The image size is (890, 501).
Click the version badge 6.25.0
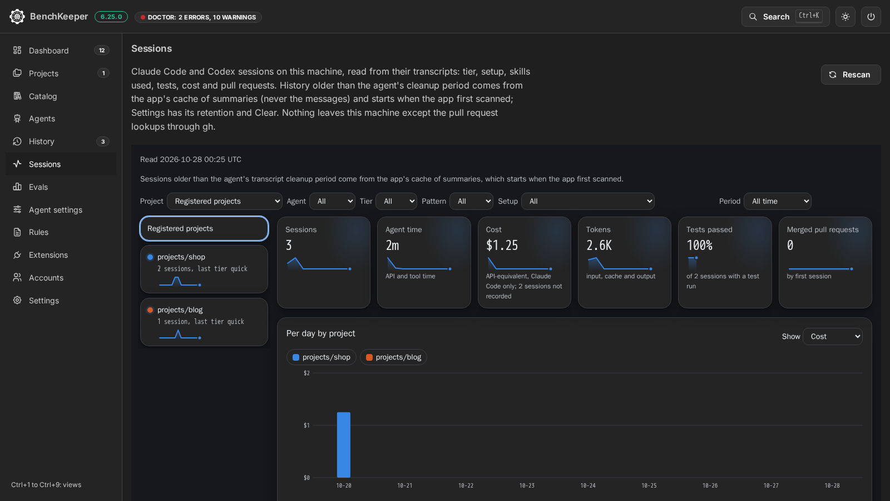coord(111,17)
